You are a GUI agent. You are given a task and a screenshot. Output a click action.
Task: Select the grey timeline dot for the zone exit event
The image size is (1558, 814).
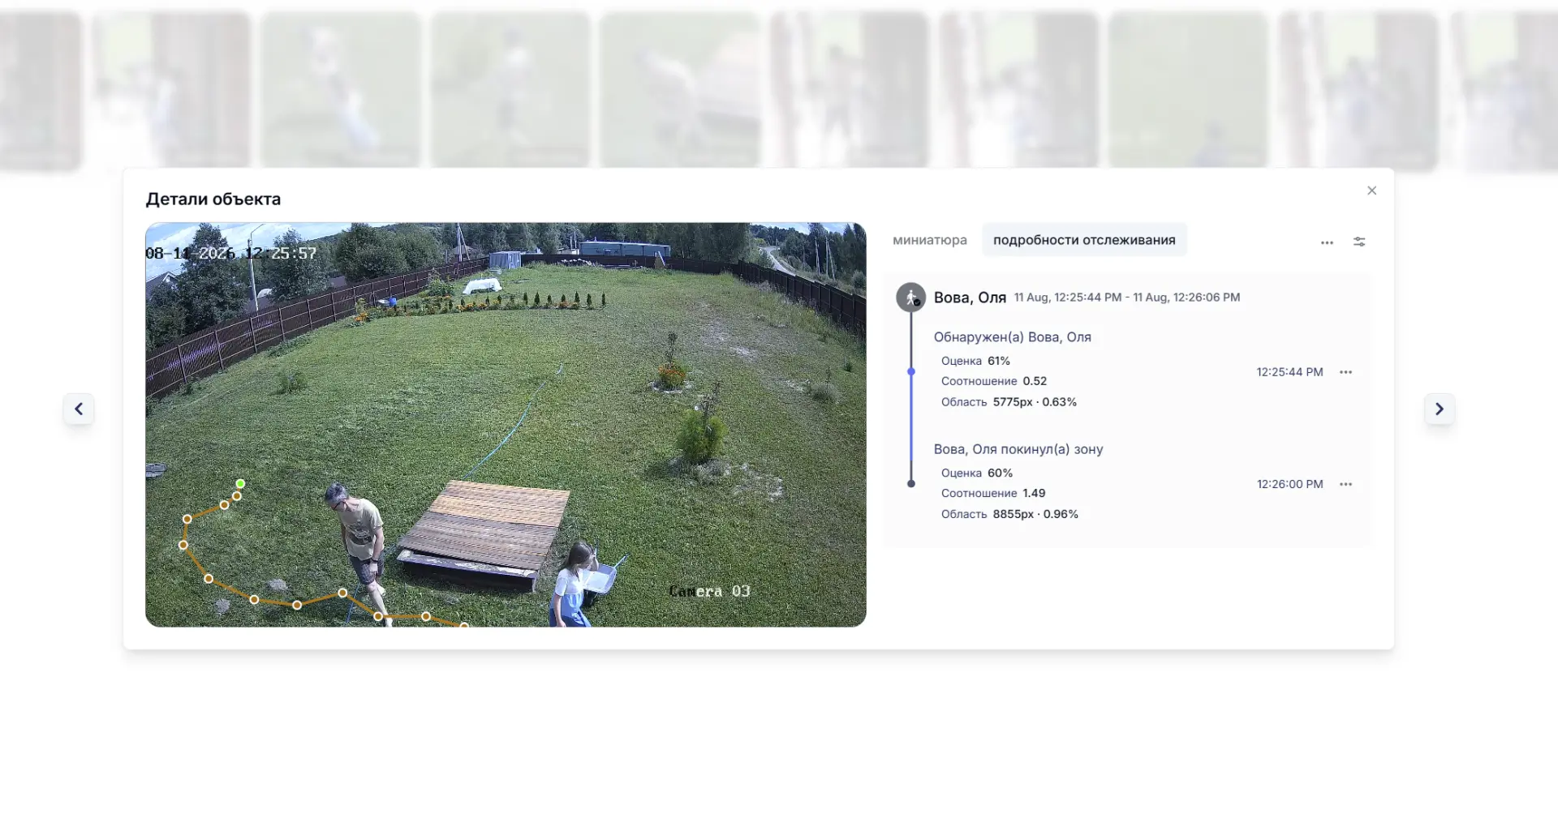click(x=911, y=483)
